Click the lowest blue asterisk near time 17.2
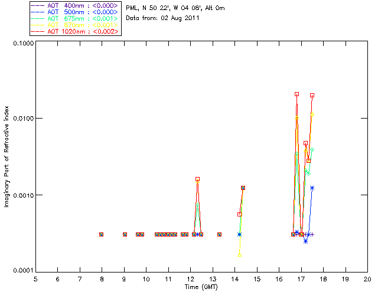 point(306,241)
